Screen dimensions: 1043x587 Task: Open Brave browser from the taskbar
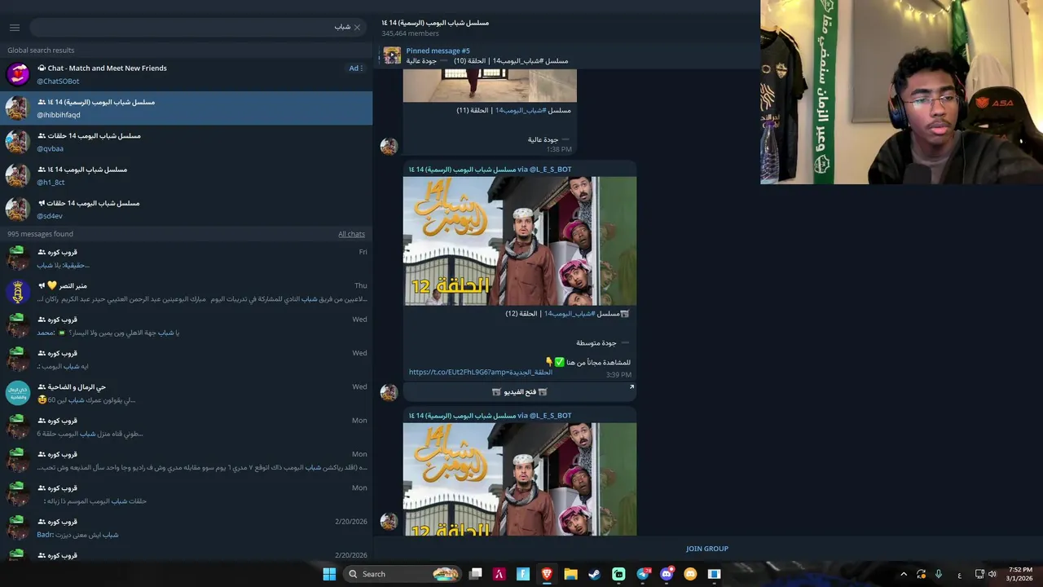tap(547, 574)
